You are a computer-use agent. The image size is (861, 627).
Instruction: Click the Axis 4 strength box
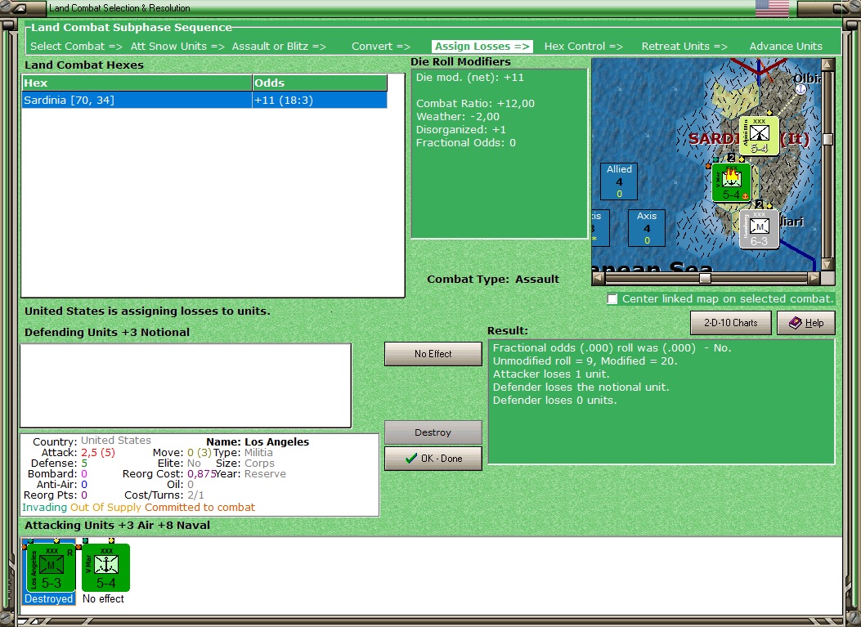(x=646, y=228)
